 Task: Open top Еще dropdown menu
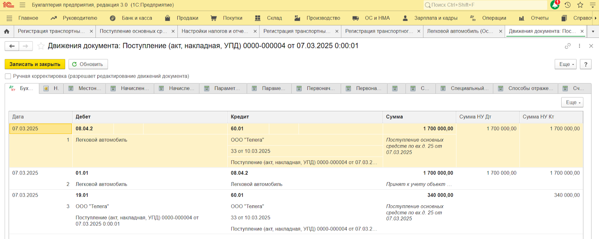point(565,64)
